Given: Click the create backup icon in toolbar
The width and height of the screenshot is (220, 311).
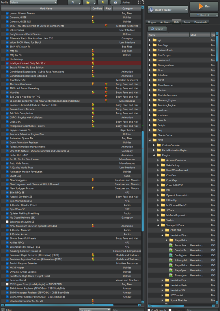Looking at the screenshot, I should (115, 2).
